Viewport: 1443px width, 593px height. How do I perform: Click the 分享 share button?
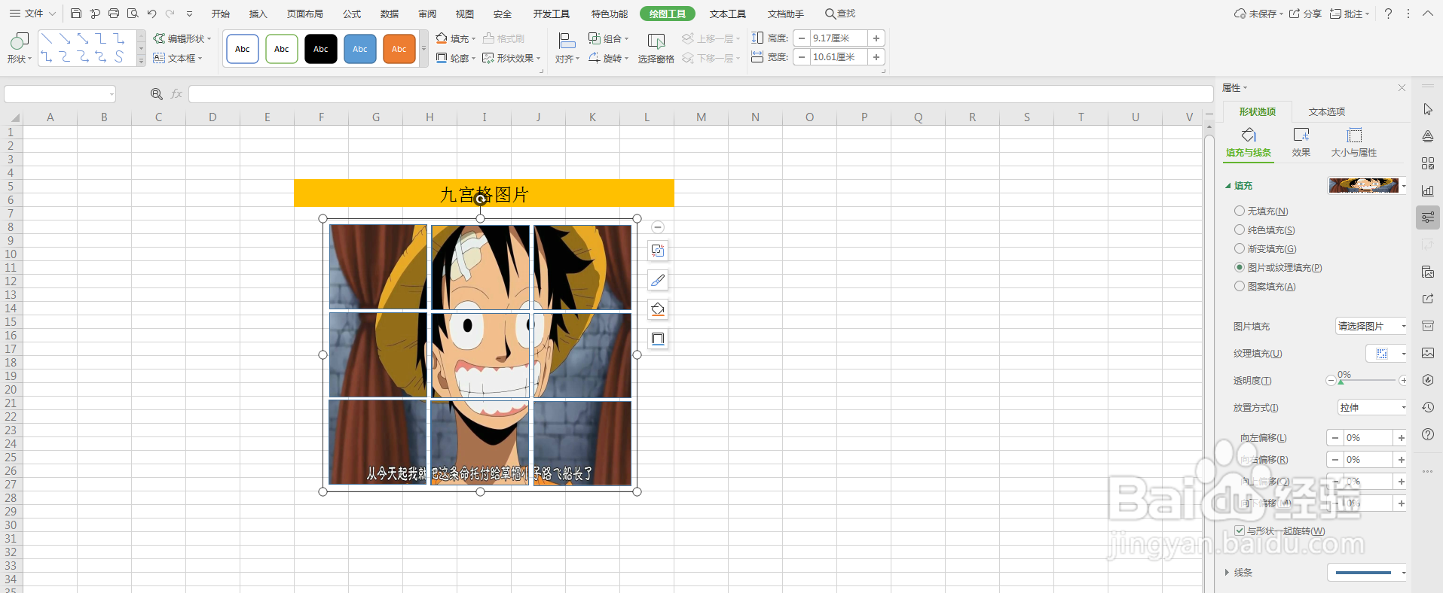tap(1305, 14)
